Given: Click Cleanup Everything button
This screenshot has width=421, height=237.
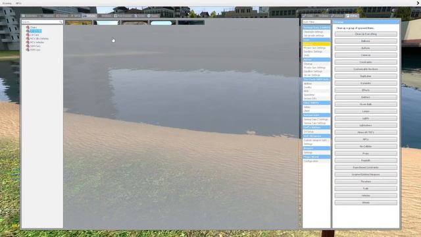Looking at the screenshot, I should point(366,34).
